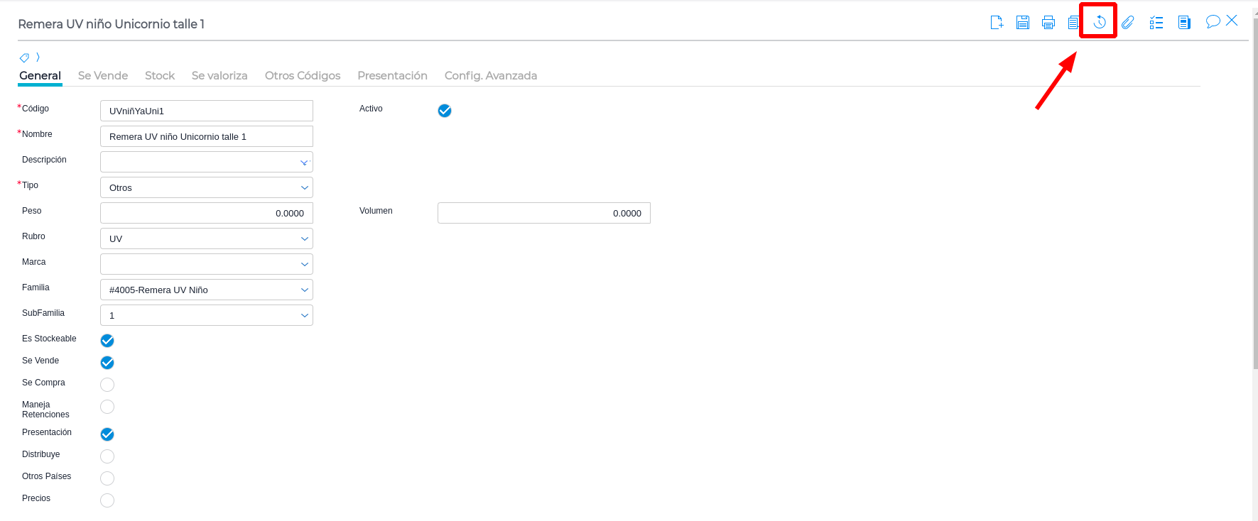Close the product form with the X icon
Viewport: 1258px width, 521px height.
(x=1232, y=21)
